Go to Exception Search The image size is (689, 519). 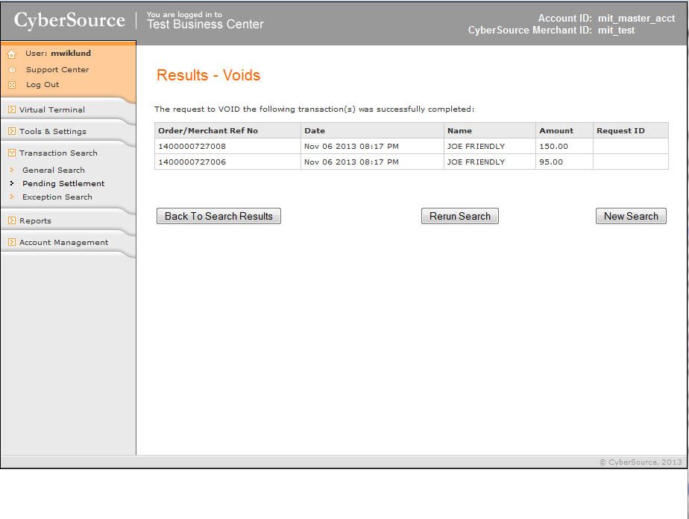click(57, 197)
